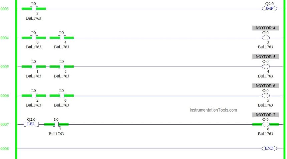Select rung number 0005
Screen dimensions: 287x159
pos(4,67)
